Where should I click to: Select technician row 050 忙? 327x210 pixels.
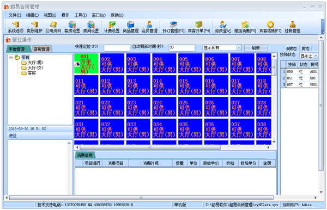[300, 72]
